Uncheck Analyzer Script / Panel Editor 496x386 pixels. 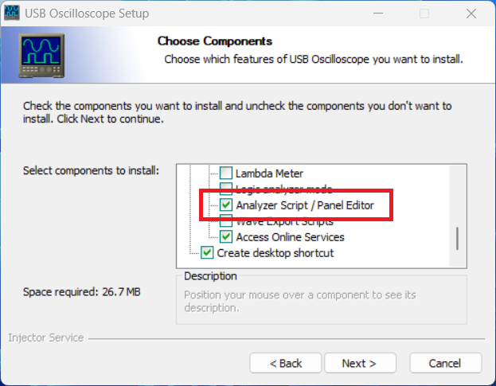(x=226, y=205)
